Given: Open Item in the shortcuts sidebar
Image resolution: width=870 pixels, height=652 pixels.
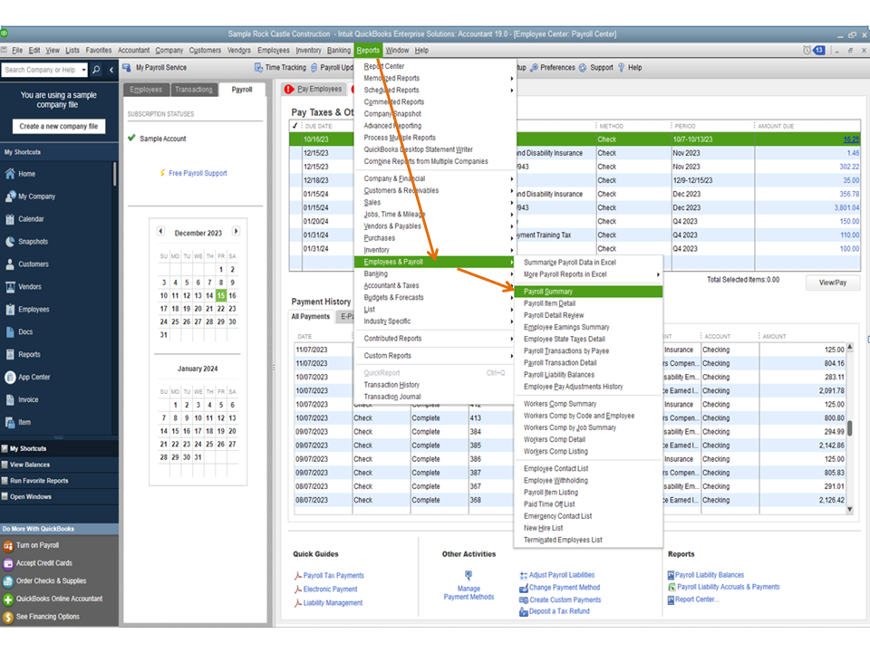Looking at the screenshot, I should coord(24,422).
